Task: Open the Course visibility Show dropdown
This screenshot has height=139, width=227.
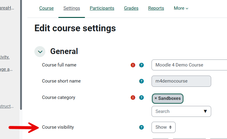Action: tap(163, 127)
